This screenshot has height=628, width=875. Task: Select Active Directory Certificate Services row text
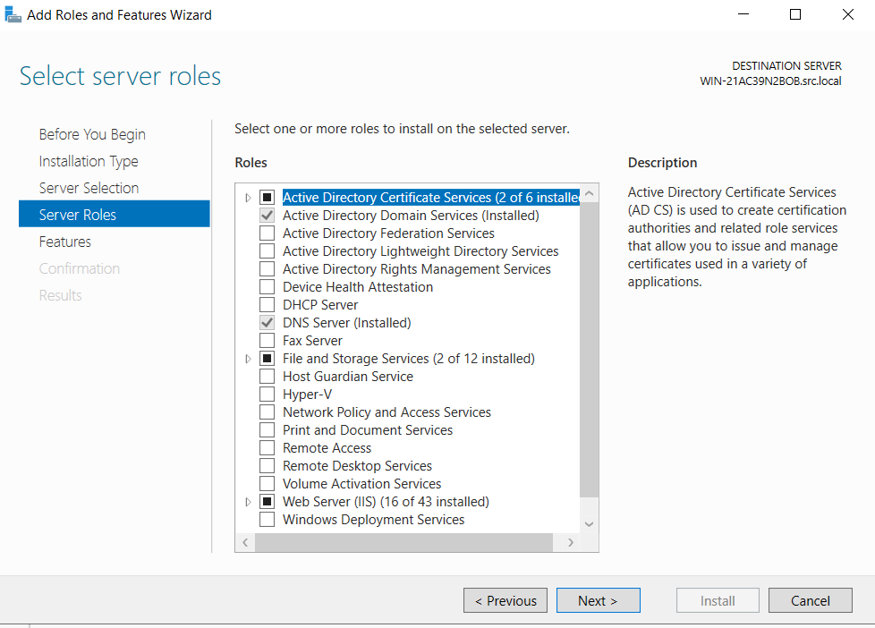click(431, 198)
